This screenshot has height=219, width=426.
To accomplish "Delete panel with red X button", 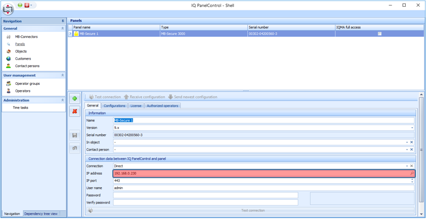I will [x=75, y=111].
